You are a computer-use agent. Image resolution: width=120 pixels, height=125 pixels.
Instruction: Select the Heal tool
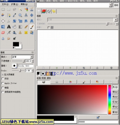point(26,33)
